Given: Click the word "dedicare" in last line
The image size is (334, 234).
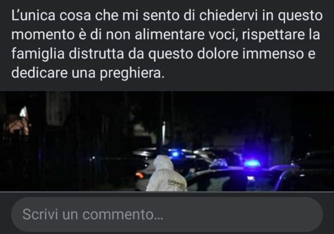Looking at the screenshot, I should tap(39, 73).
